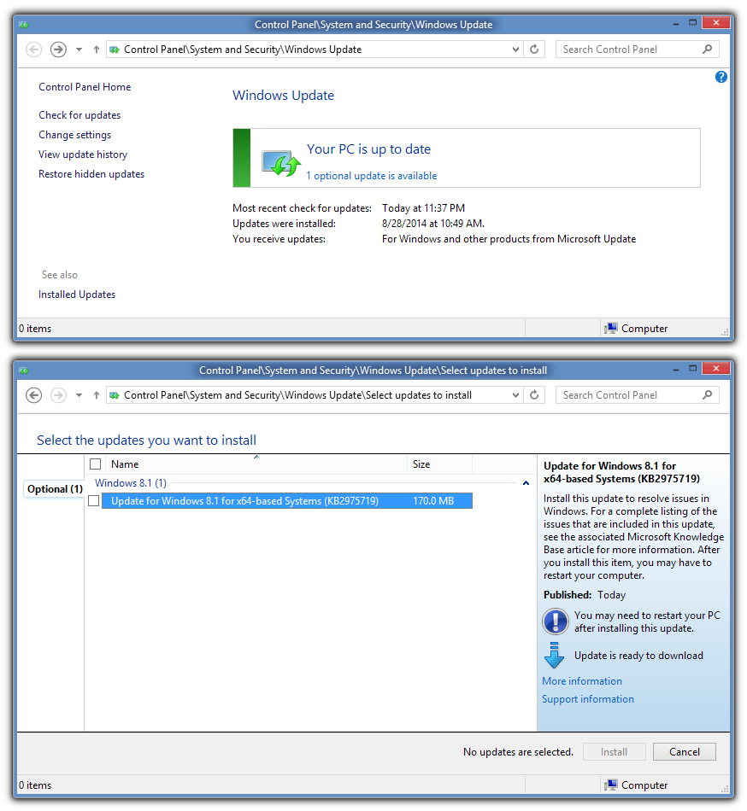Click 'No updates are selected.' text
The height and width of the screenshot is (811, 747).
pos(518,752)
